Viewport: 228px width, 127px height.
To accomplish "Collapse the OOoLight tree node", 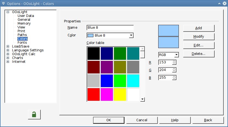I will coord(8,12).
